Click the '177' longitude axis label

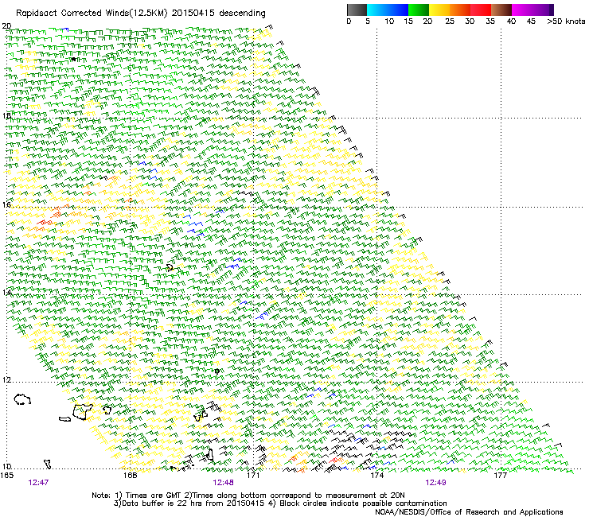(x=500, y=475)
